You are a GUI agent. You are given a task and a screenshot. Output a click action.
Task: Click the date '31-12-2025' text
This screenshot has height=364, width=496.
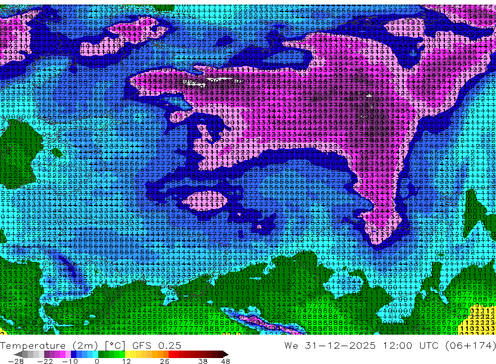point(340,346)
